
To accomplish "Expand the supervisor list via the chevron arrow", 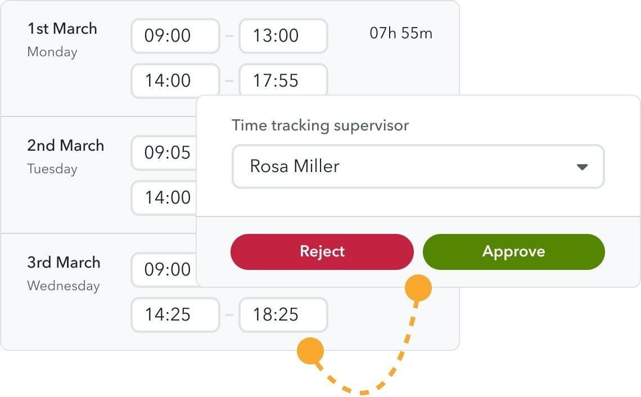I will click(x=583, y=166).
